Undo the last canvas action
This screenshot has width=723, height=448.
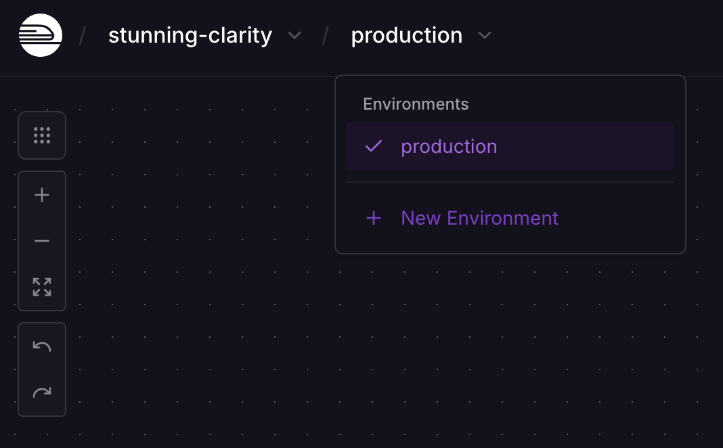[42, 346]
